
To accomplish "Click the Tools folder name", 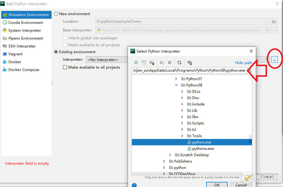I will click(197, 136).
